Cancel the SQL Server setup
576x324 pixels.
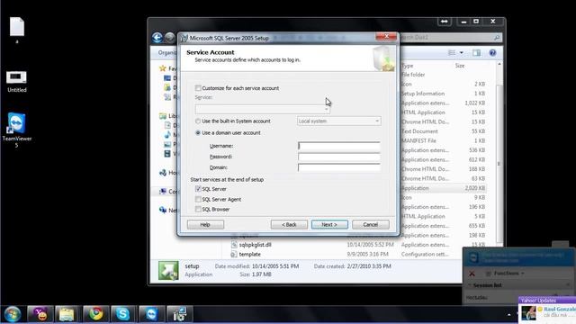pos(370,224)
